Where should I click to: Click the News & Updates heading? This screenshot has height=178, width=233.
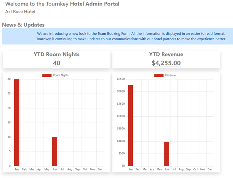coord(23,25)
